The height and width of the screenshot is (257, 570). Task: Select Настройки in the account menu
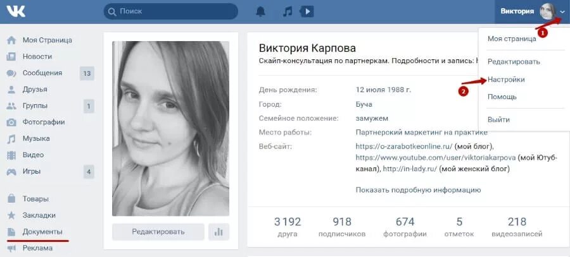pyautogui.click(x=506, y=80)
